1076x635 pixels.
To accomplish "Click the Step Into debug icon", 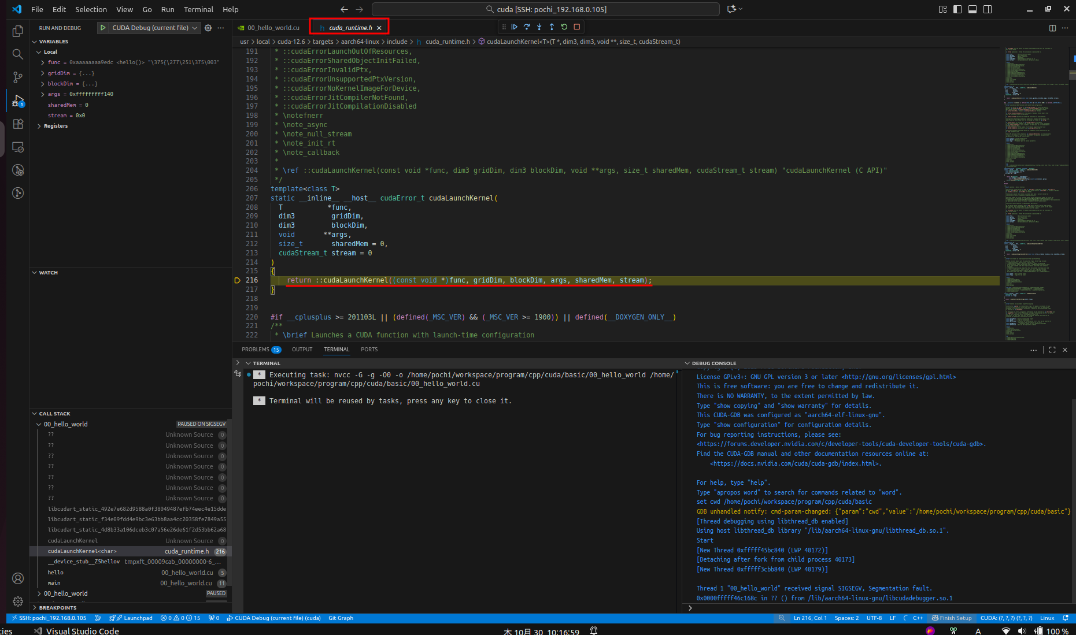I will tap(539, 27).
